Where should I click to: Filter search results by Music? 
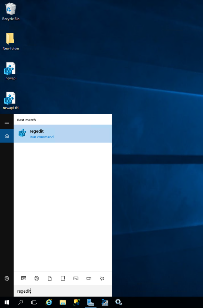[102, 278]
